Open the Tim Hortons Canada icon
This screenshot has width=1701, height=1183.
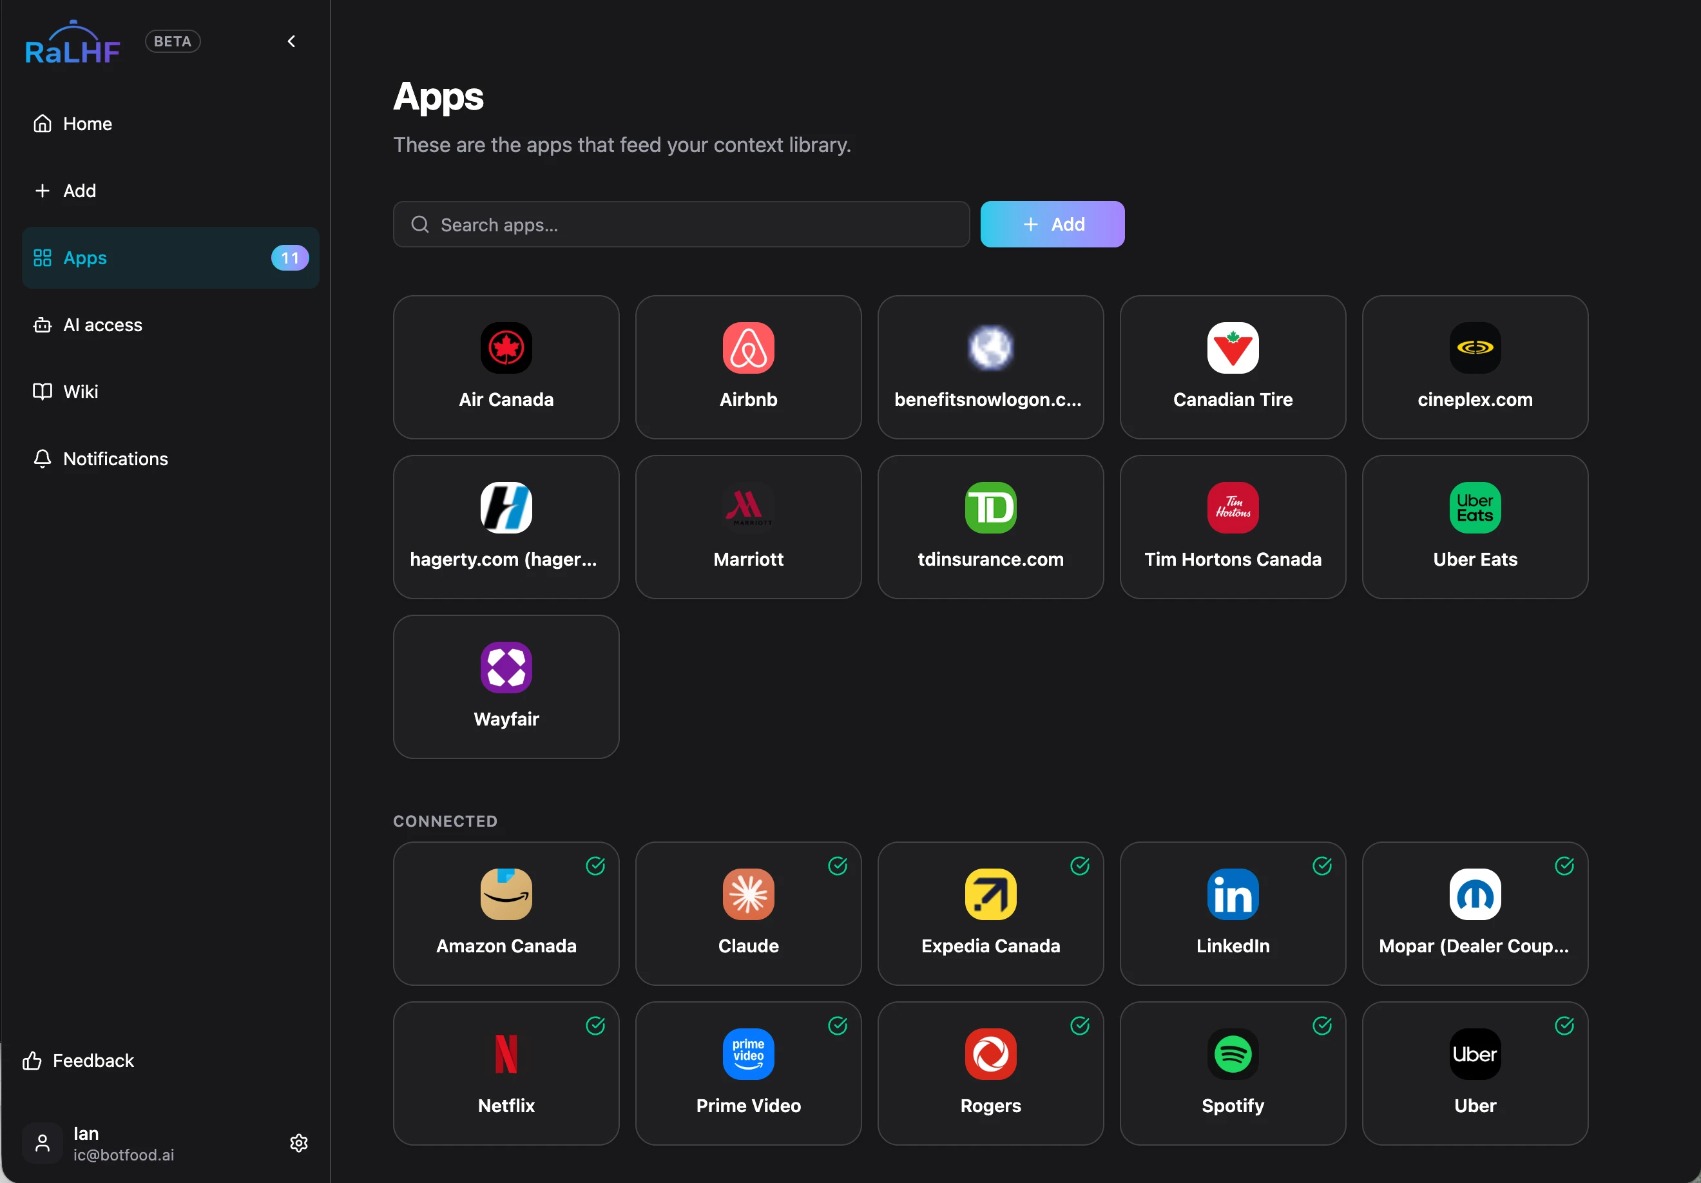point(1233,508)
